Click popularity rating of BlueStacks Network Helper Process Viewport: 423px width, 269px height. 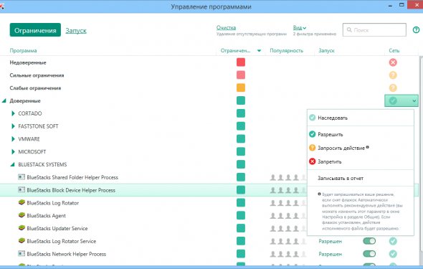[288, 254]
